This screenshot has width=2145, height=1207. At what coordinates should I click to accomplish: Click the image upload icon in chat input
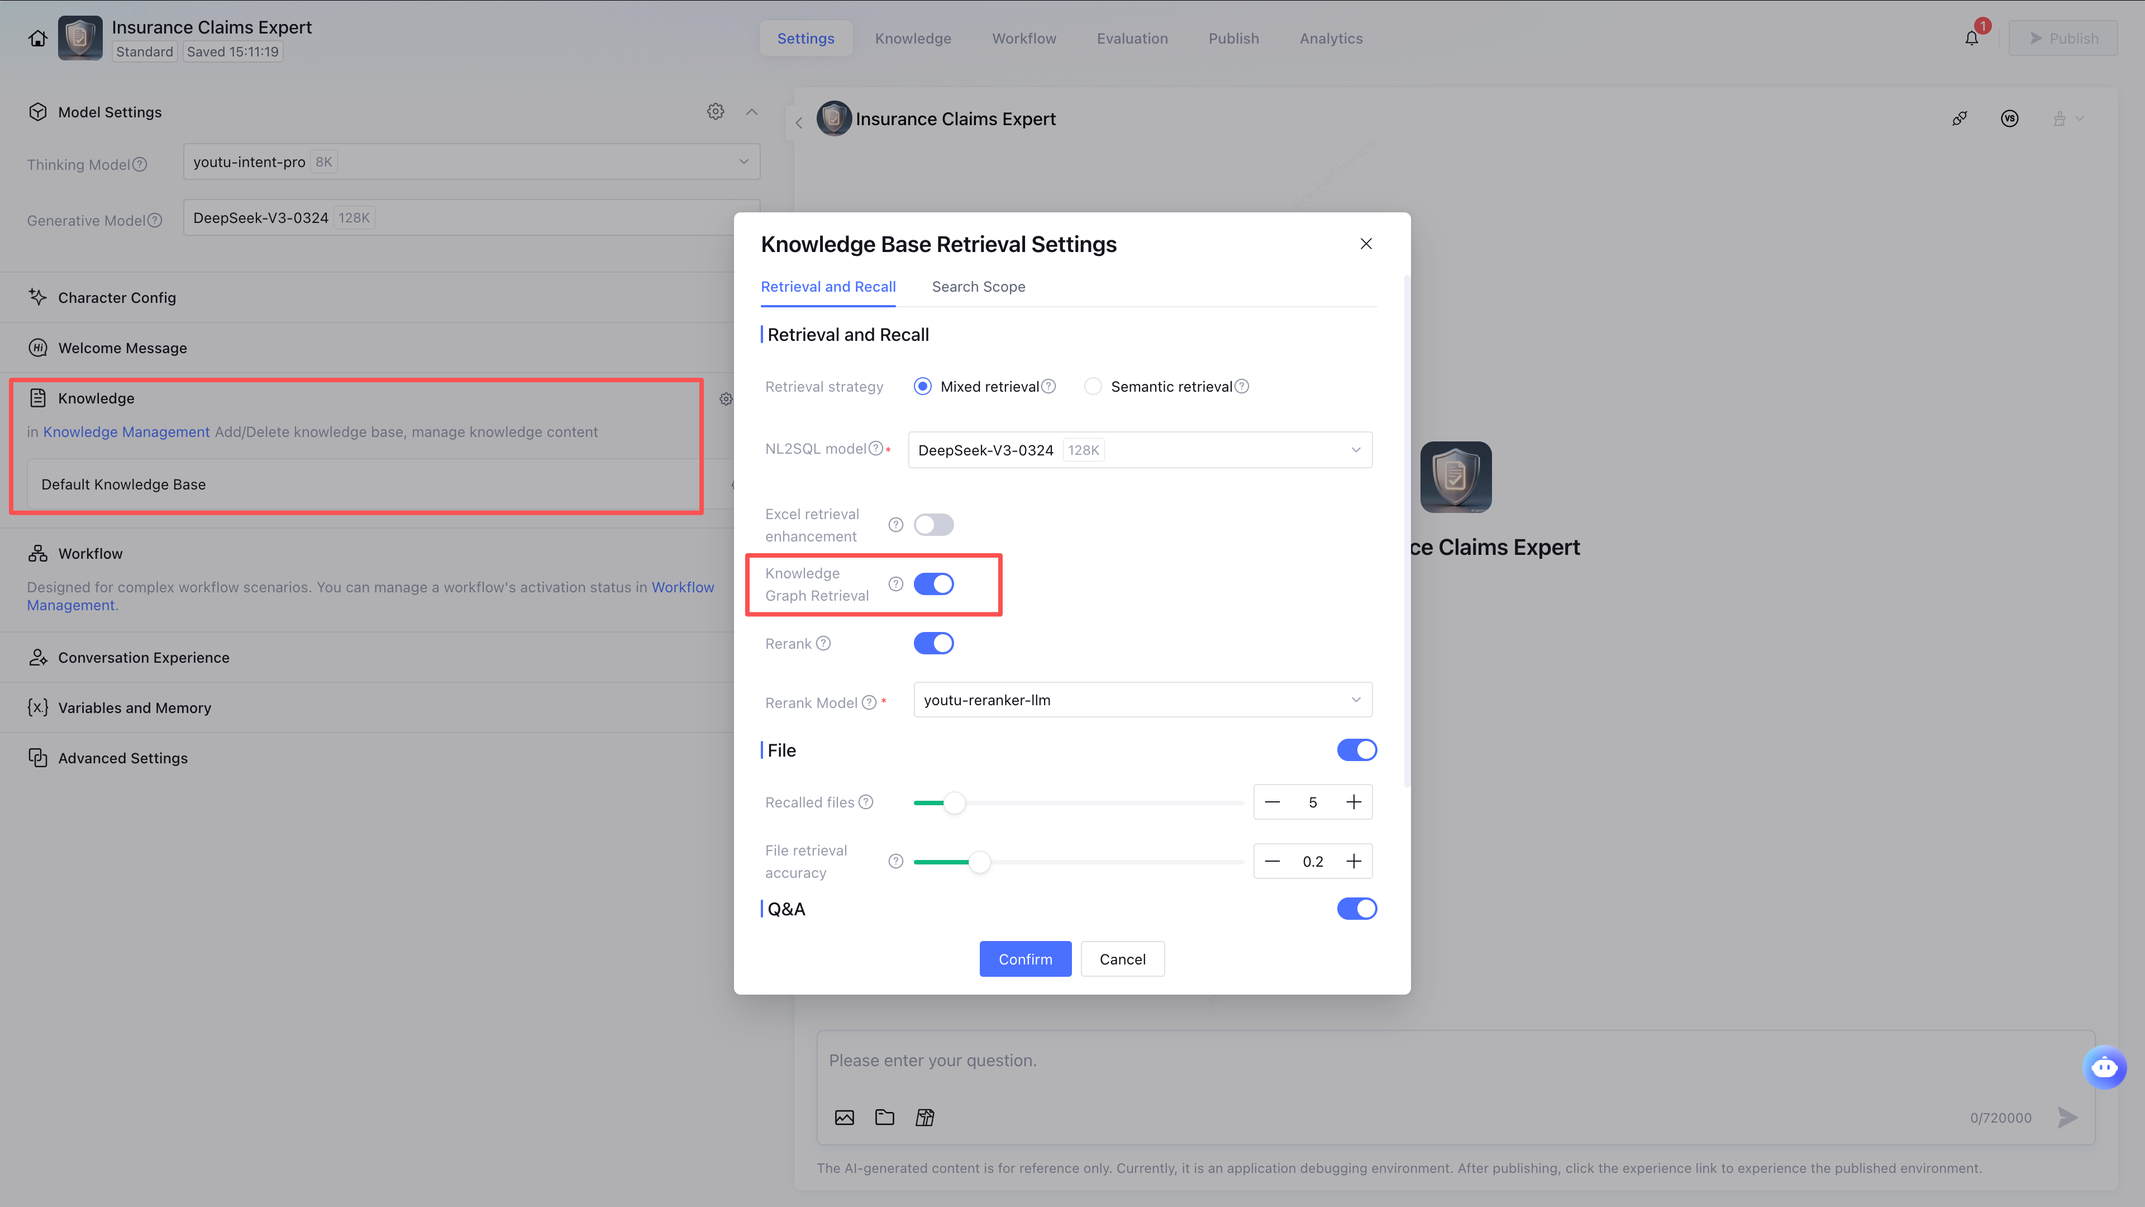845,1117
